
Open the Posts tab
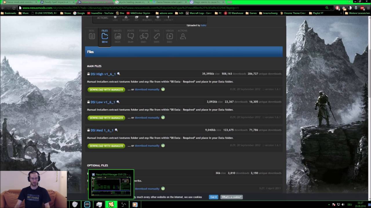131,36
